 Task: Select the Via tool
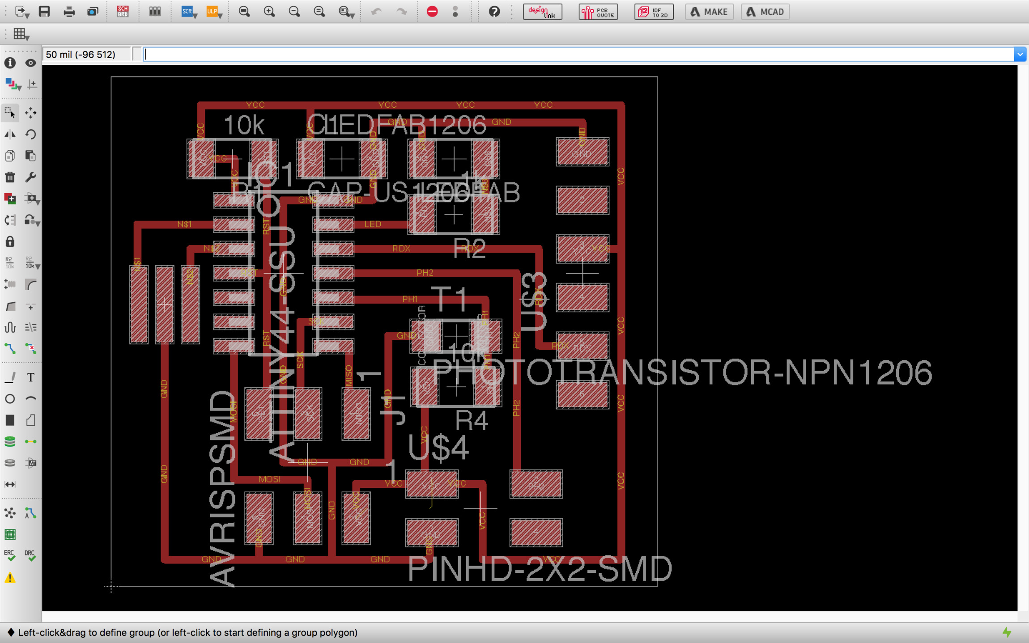[10, 442]
